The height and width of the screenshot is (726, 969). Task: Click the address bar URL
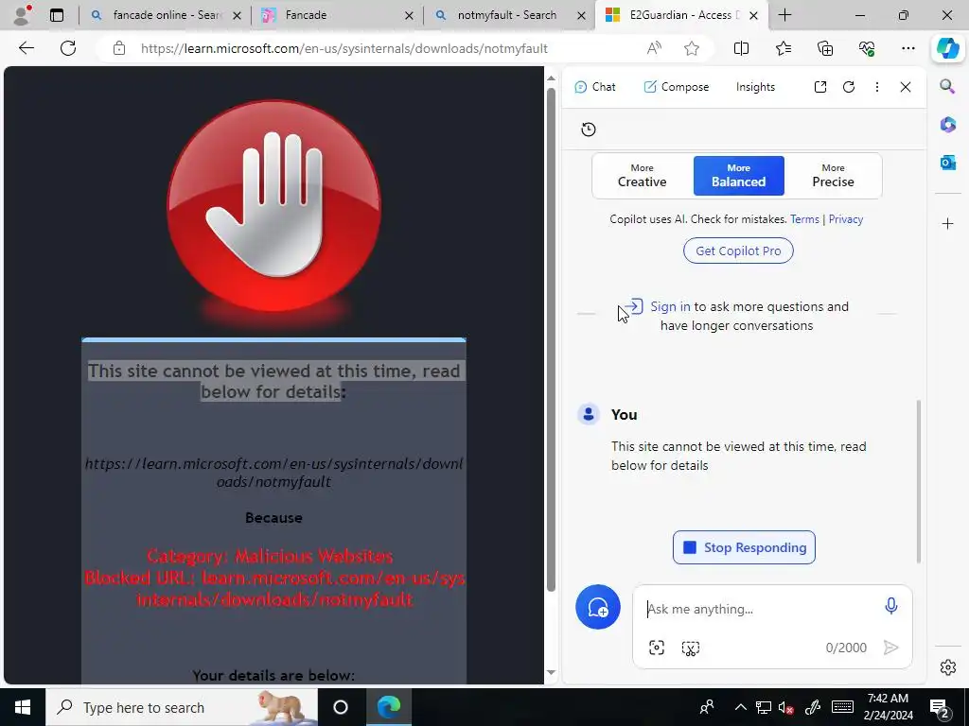(x=344, y=48)
